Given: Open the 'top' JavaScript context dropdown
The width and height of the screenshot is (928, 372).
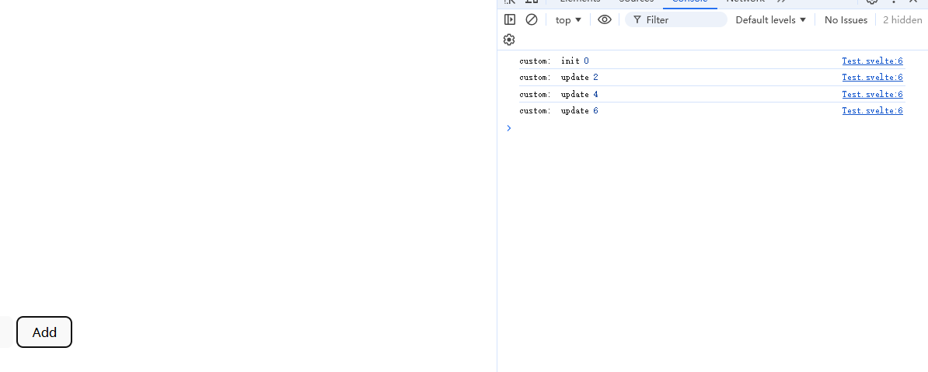Looking at the screenshot, I should click(x=568, y=19).
